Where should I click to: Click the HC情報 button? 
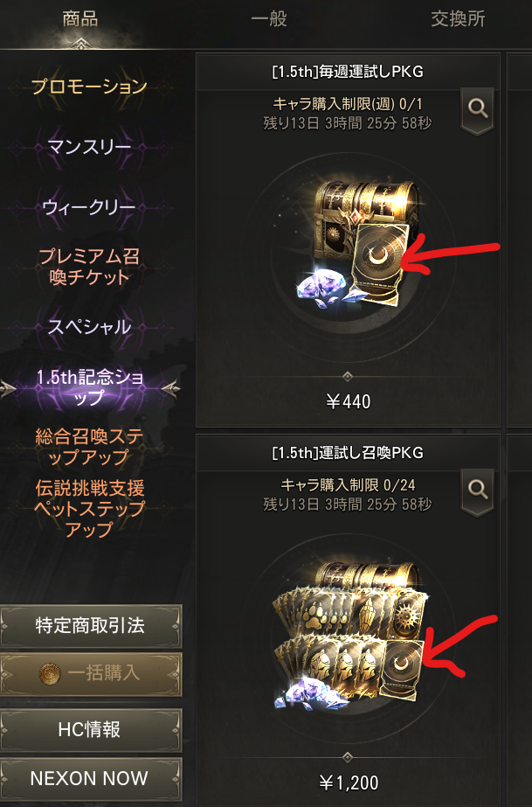[91, 729]
